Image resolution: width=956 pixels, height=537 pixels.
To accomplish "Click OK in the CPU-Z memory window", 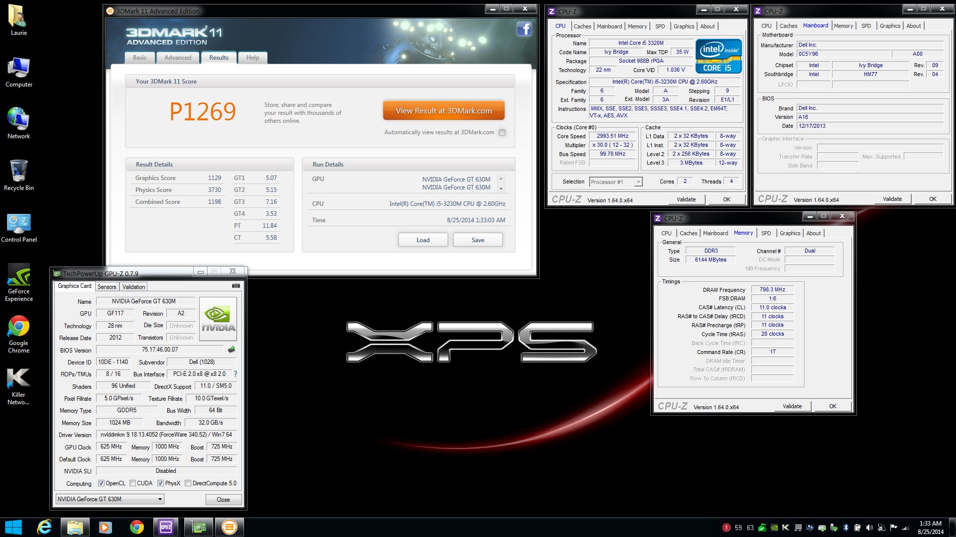I will [833, 406].
